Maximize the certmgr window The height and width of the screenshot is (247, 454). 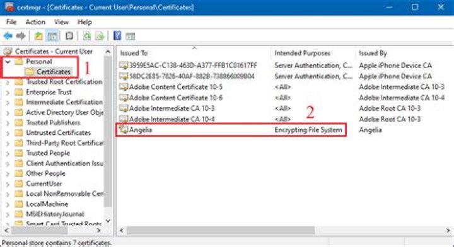tap(415, 7)
